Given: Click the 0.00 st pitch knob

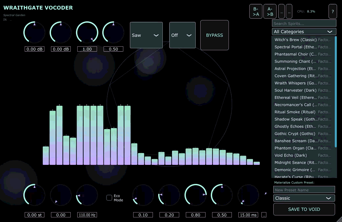Looking at the screenshot, I should [34, 195].
